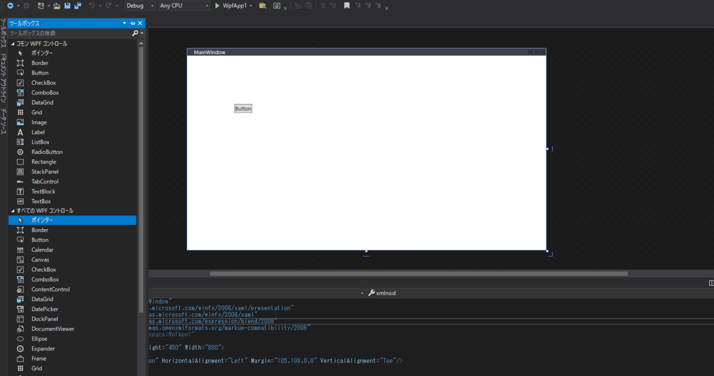Select the TabControl item in the toolbox
714x376 pixels.
pos(73,182)
